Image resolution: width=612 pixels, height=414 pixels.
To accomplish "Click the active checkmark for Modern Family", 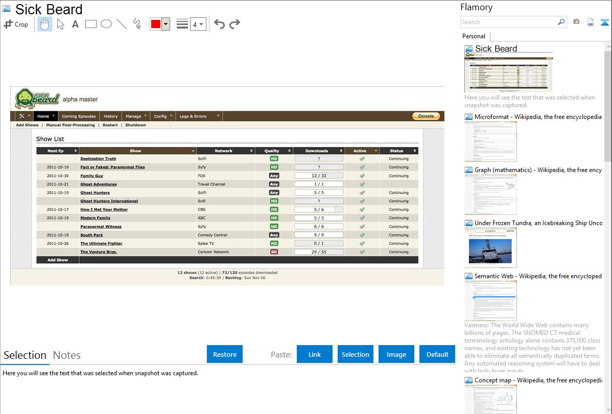I will point(362,218).
